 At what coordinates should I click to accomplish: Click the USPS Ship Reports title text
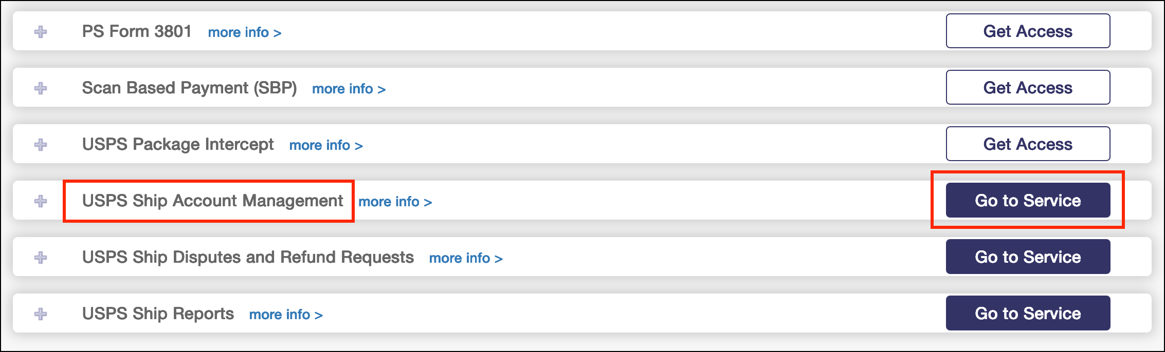point(158,314)
